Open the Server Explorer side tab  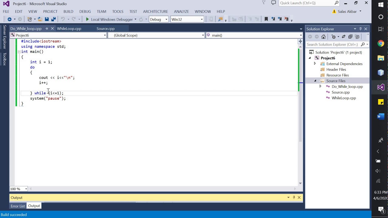tap(4, 37)
